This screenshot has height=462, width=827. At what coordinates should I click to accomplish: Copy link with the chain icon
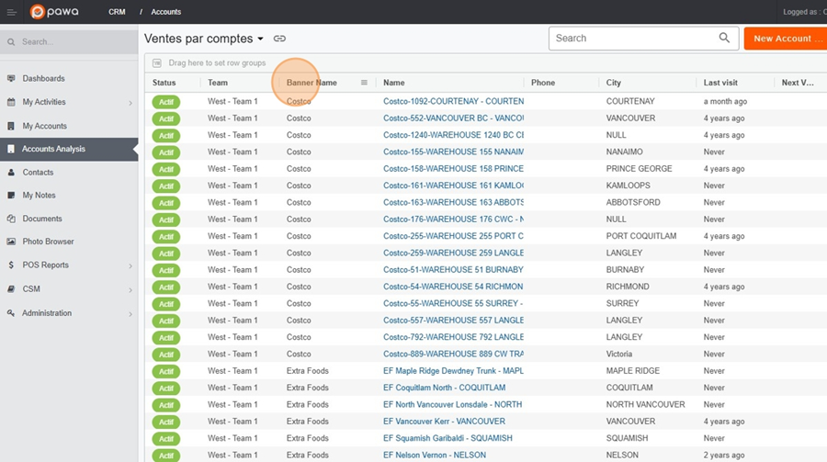coord(279,39)
